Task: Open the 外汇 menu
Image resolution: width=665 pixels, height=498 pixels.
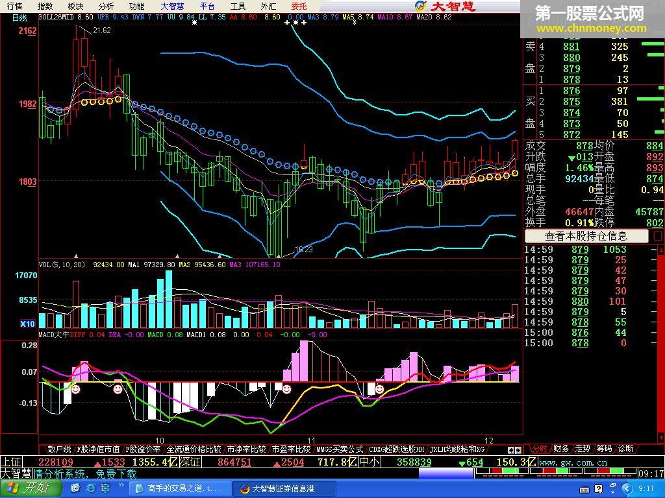Action: 268,6
